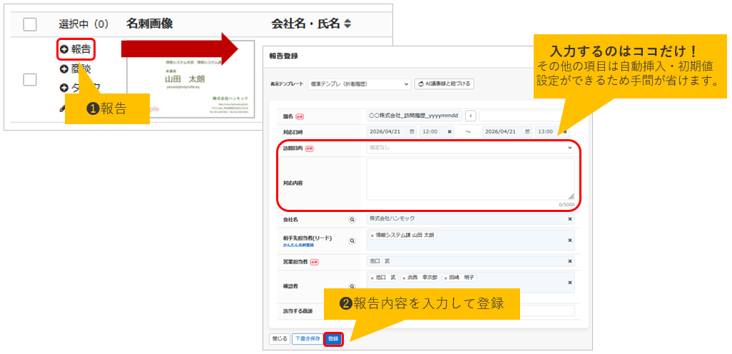Click the 下書き保存 button
The image size is (732, 354).
tap(307, 339)
